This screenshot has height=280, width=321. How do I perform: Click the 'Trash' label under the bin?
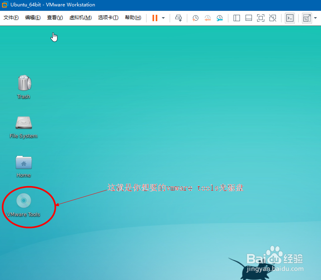[24, 97]
